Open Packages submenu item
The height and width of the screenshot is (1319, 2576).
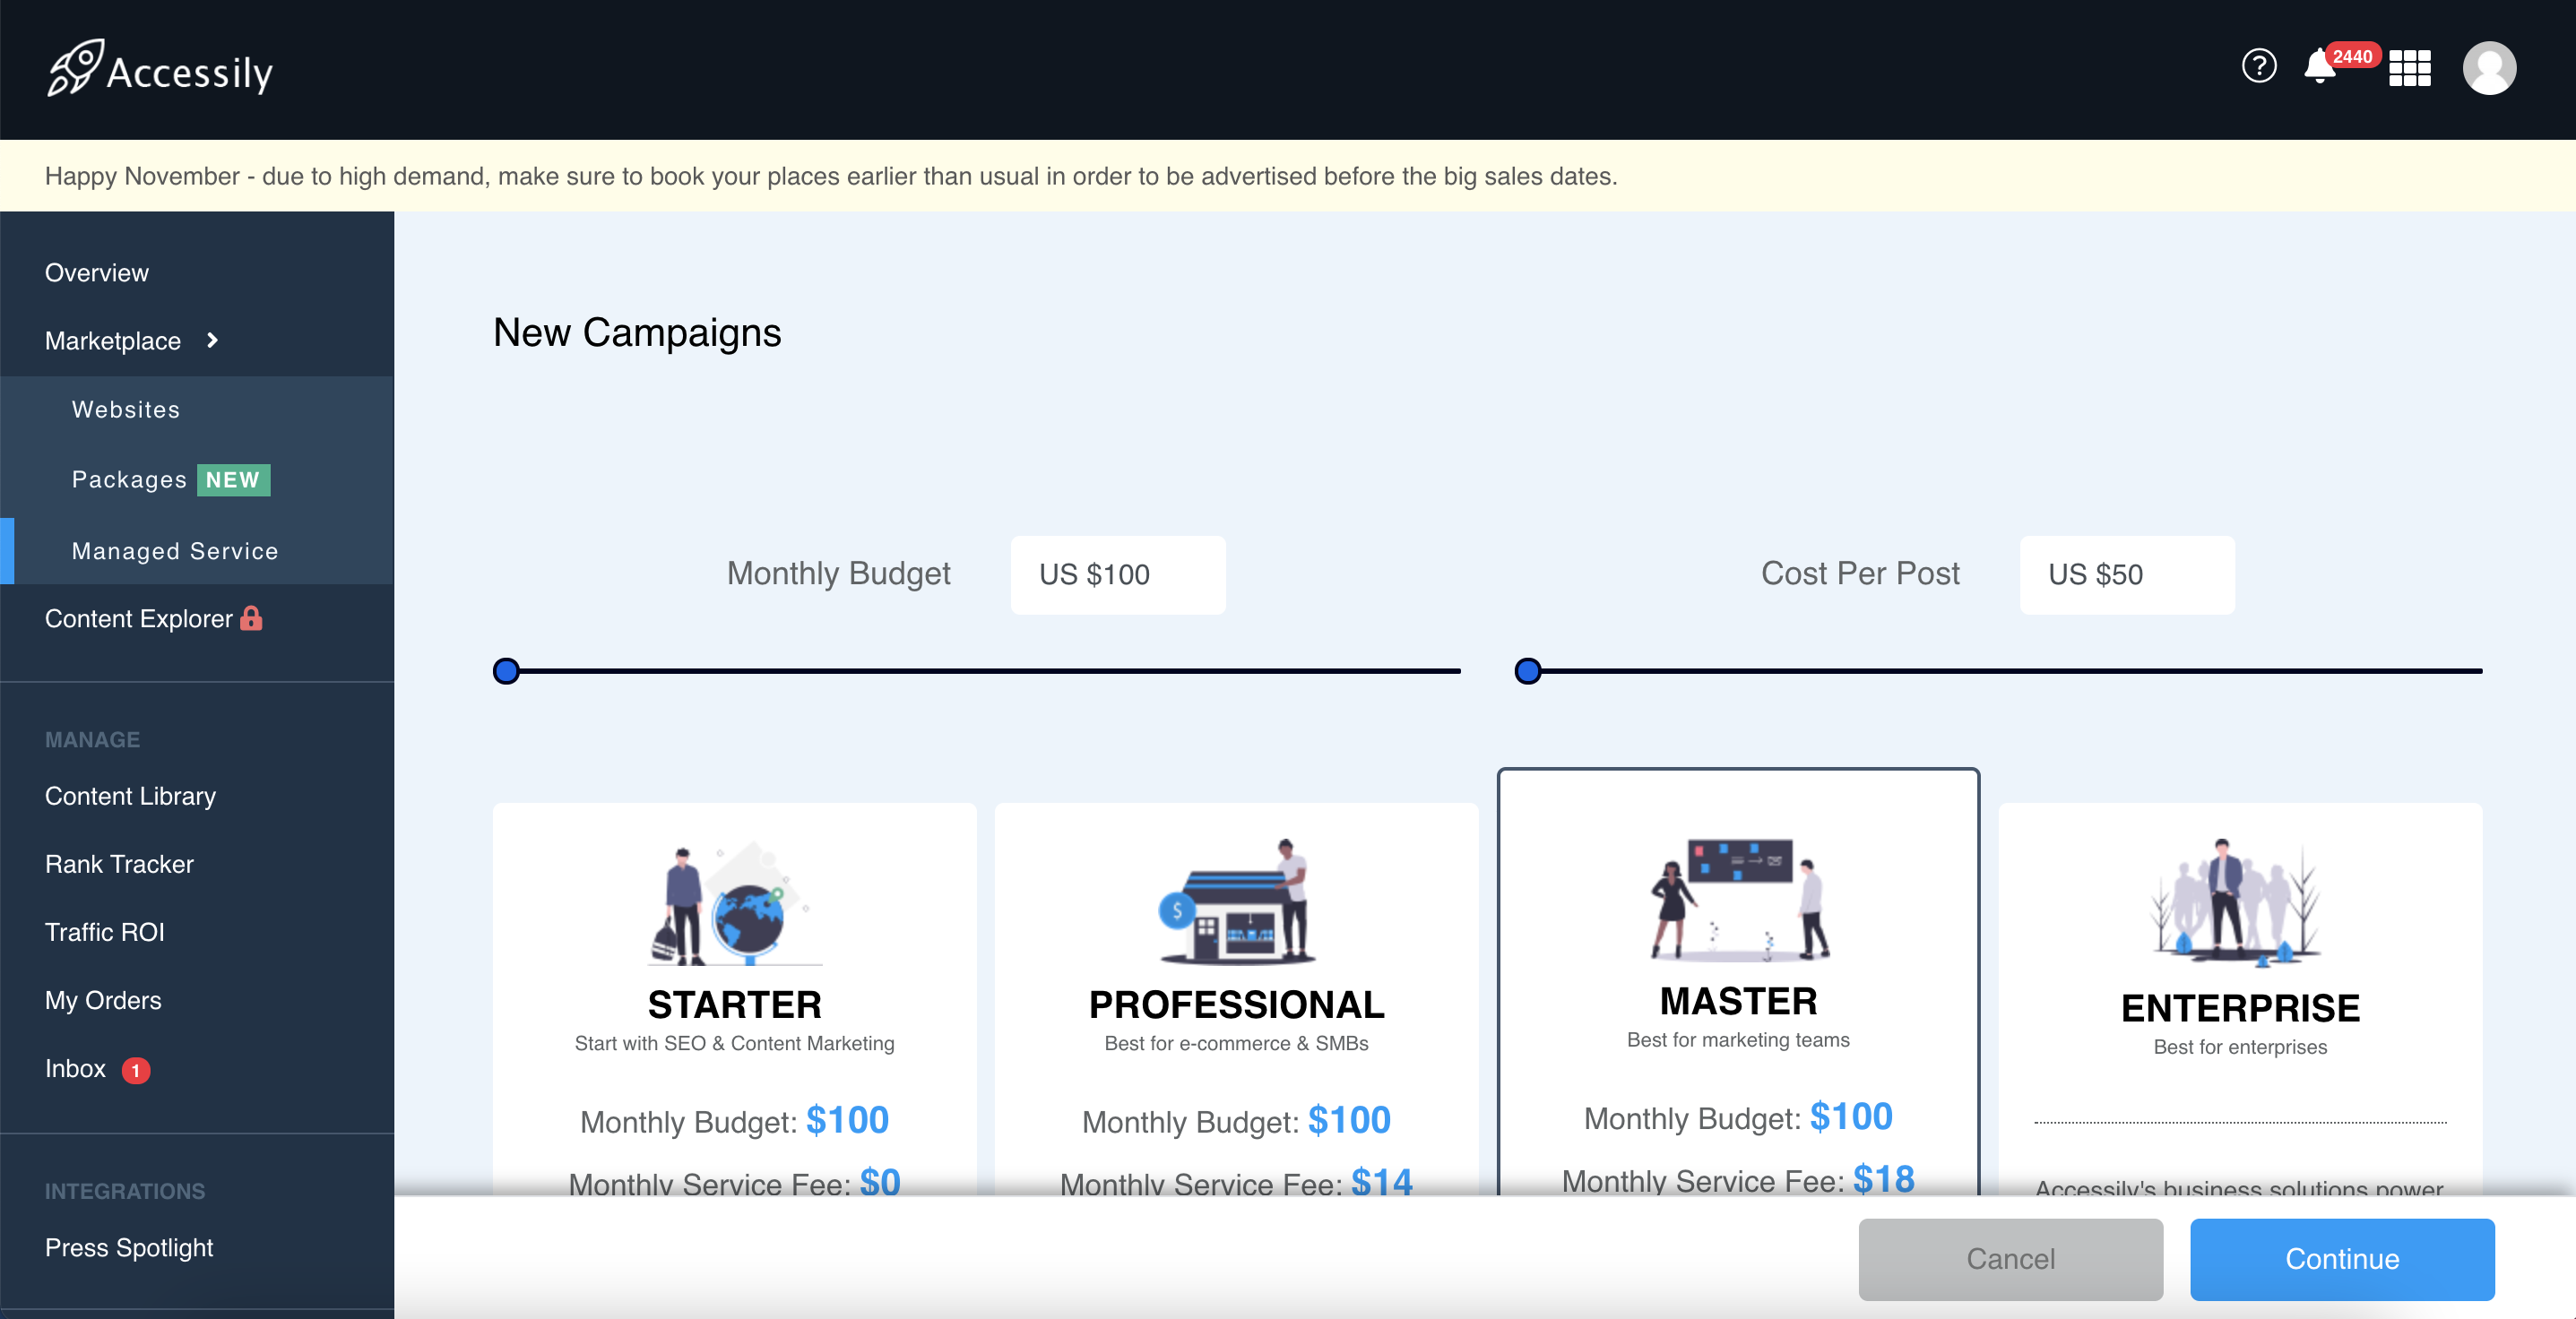(129, 480)
